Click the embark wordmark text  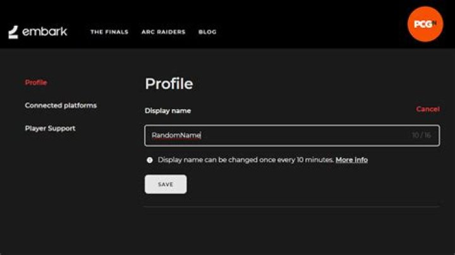[45, 32]
